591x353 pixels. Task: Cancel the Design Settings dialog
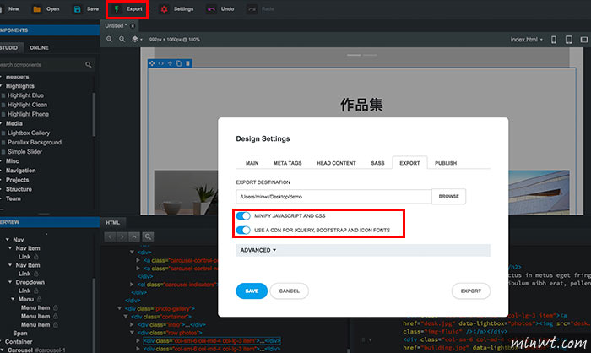(289, 291)
